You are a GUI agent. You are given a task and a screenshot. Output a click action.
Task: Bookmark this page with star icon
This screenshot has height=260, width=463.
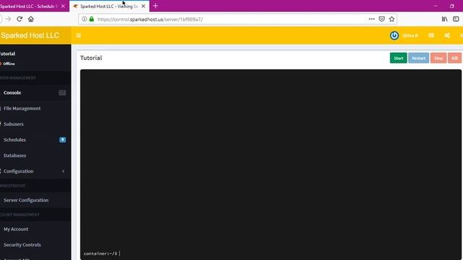(x=391, y=19)
